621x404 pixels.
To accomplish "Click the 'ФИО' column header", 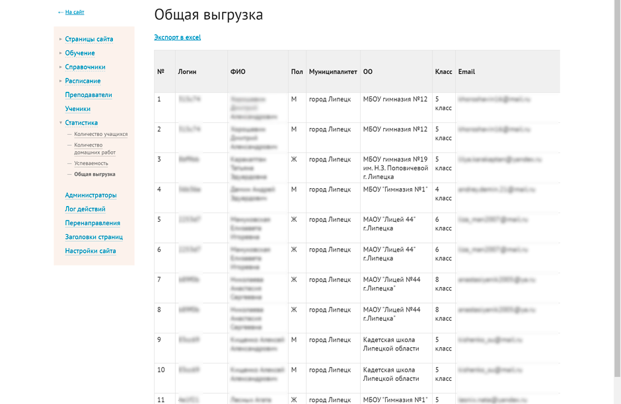I will [x=238, y=72].
